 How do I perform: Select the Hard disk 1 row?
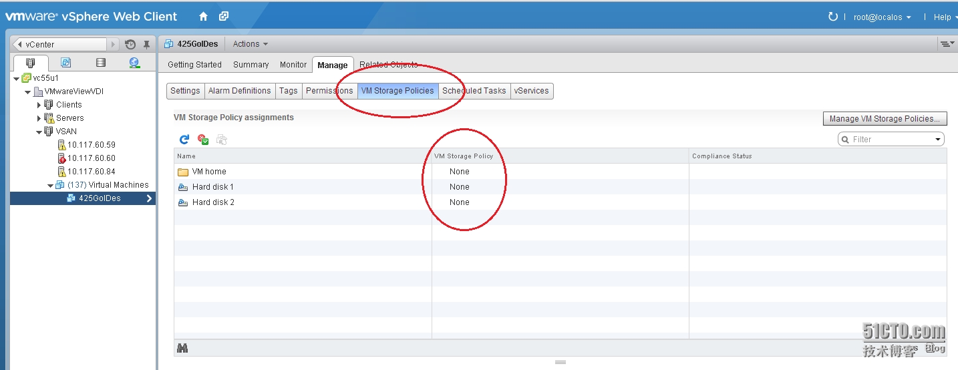561,187
